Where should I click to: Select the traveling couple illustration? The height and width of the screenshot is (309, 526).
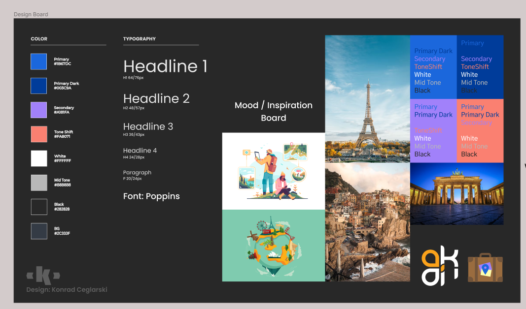pyautogui.click(x=274, y=171)
